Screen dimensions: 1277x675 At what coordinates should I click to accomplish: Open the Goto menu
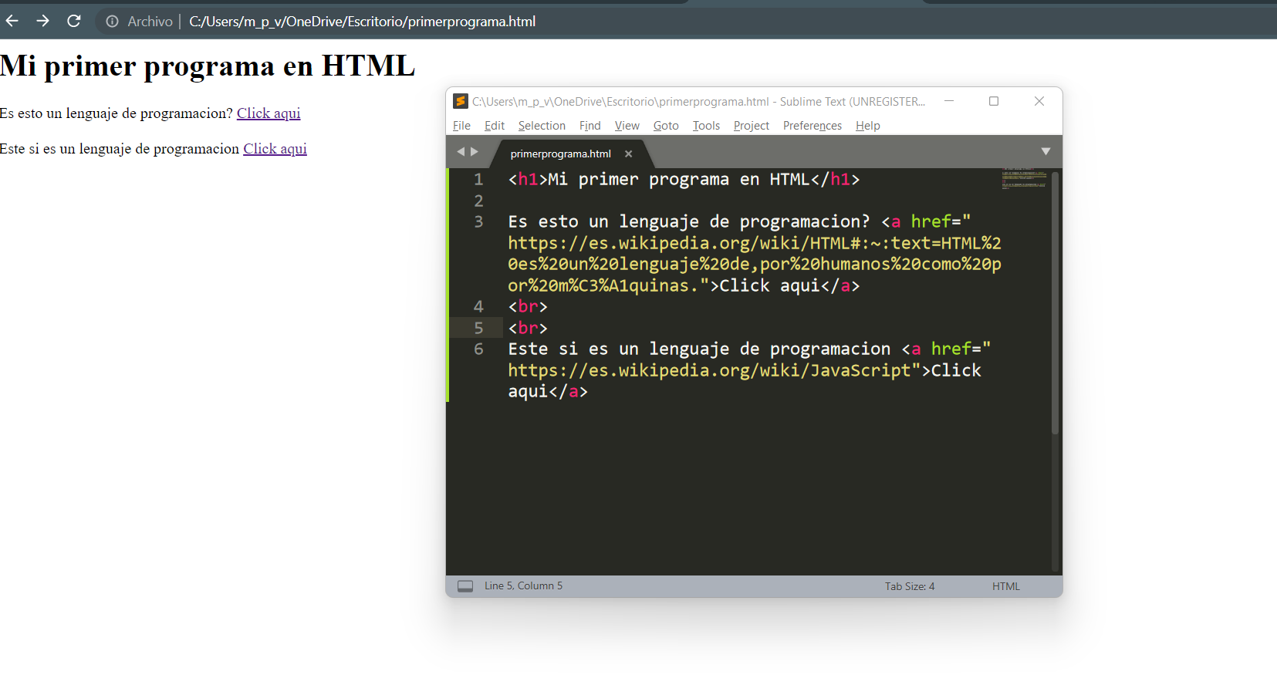[666, 126]
